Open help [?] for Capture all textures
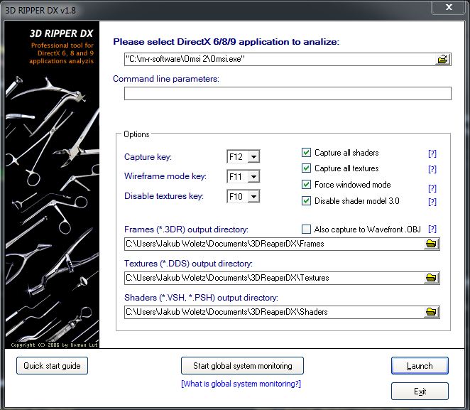Image resolution: width=470 pixels, height=410 pixels. [432, 170]
